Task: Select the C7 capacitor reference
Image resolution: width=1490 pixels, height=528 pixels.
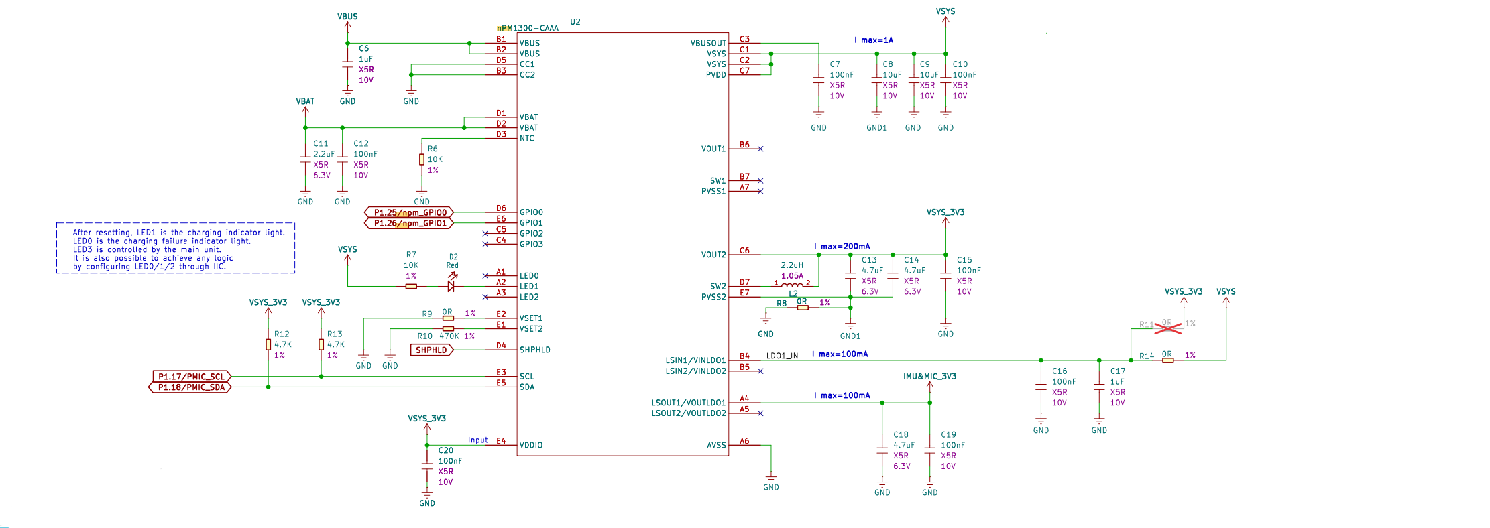Action: click(x=835, y=64)
